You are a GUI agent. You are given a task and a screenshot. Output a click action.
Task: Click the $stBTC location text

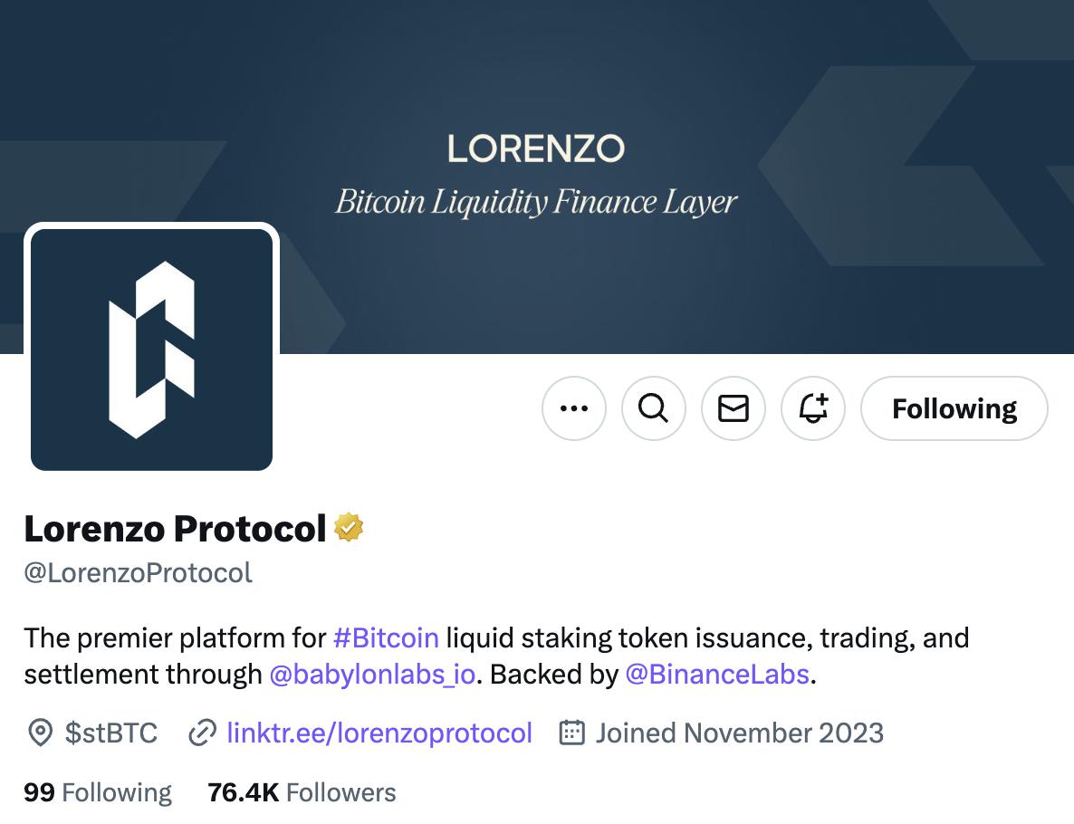pos(111,733)
